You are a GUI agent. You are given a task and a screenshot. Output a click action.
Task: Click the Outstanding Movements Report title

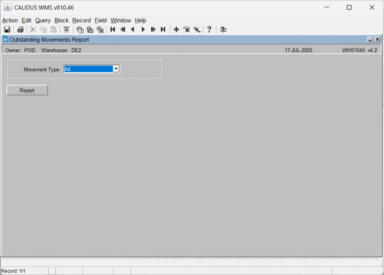pyautogui.click(x=49, y=40)
